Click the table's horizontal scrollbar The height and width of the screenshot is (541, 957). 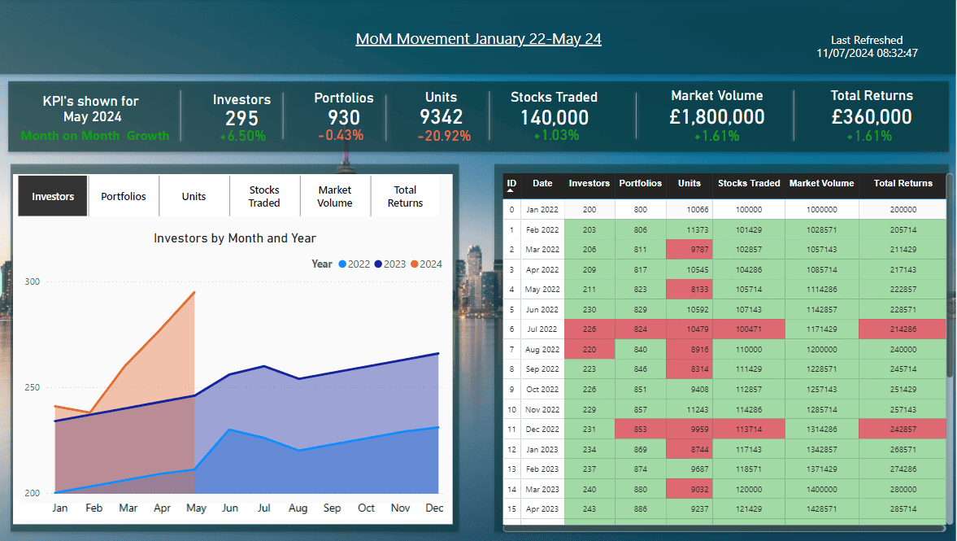coord(724,529)
